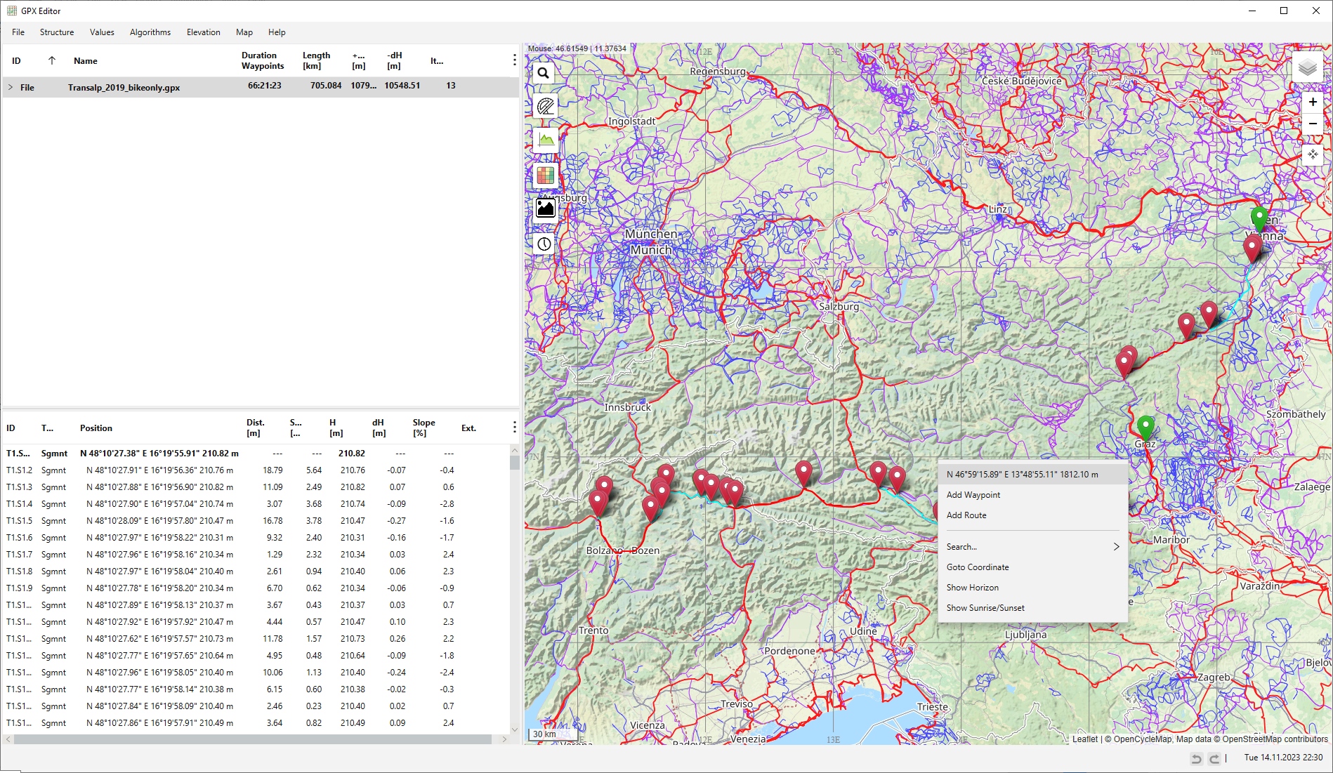Click the undo arrow in status bar

pyautogui.click(x=1196, y=758)
